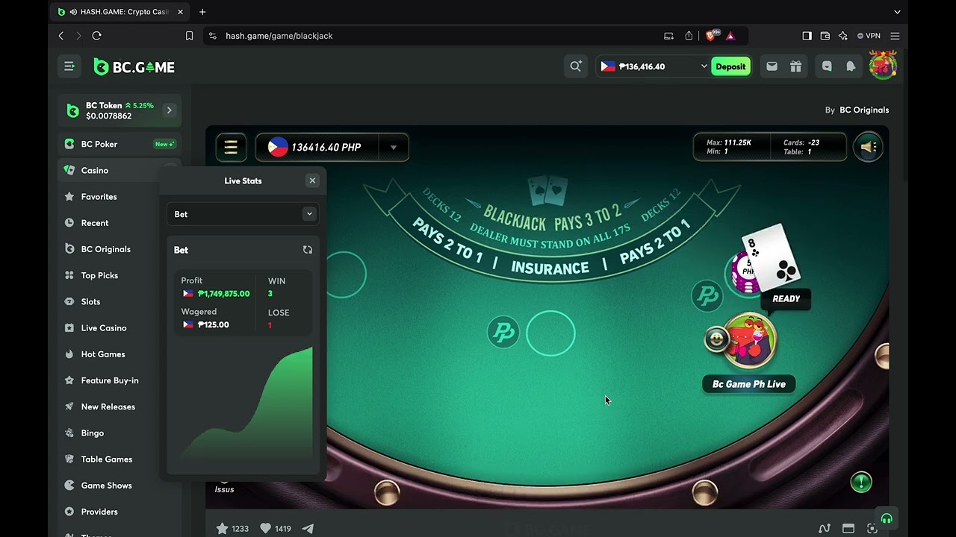Image resolution: width=956 pixels, height=537 pixels.
Task: Select the HASH.GAME browser tab
Action: 121,12
